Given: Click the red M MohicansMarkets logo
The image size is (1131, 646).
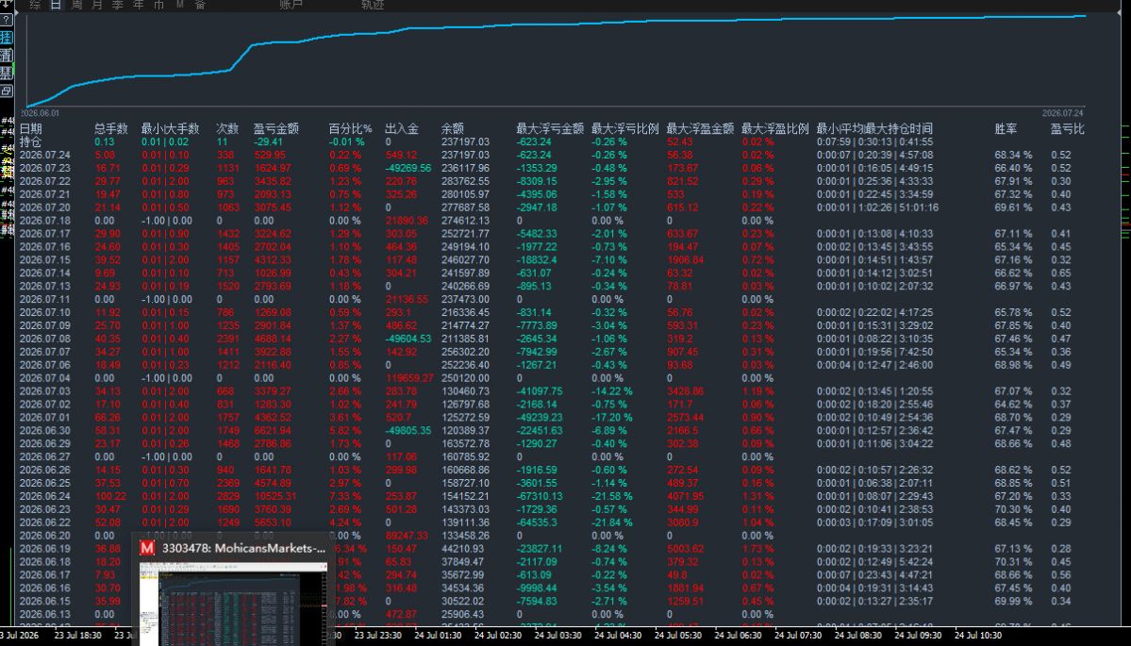Looking at the screenshot, I should tap(147, 549).
